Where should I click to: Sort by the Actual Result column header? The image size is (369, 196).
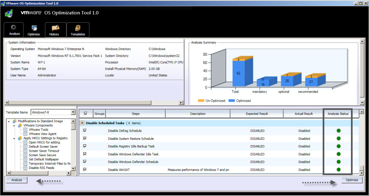pos(303,114)
